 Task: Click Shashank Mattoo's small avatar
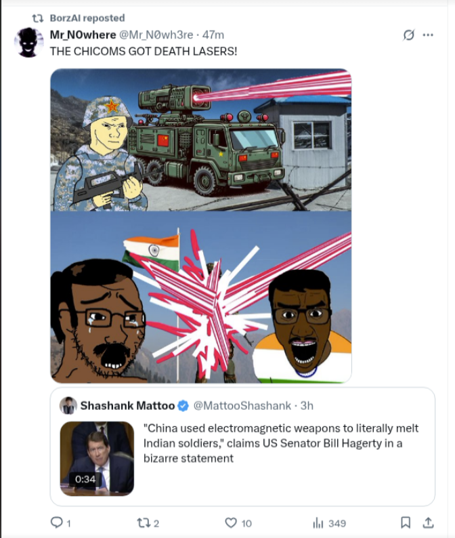point(68,406)
